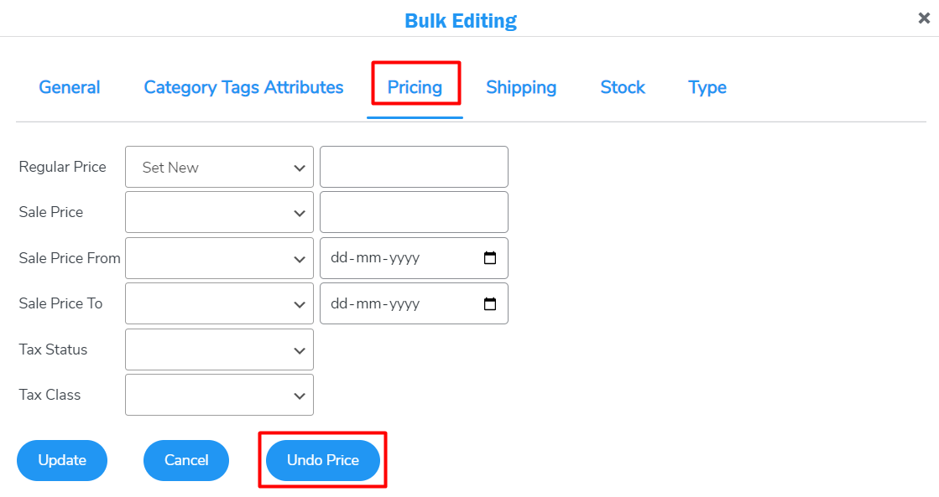Cancel the bulk edit
This screenshot has width=939, height=497.
pyautogui.click(x=186, y=460)
